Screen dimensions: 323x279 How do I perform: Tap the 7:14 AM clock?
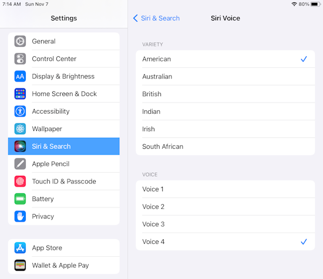pos(12,4)
